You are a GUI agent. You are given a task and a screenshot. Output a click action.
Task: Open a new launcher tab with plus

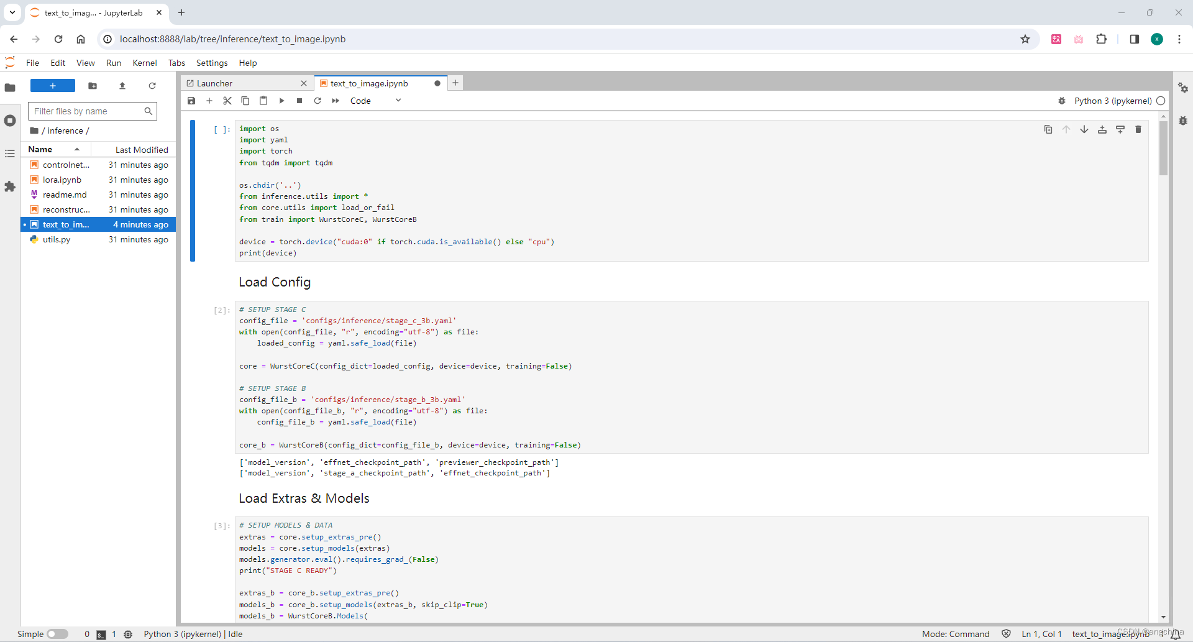coord(455,83)
